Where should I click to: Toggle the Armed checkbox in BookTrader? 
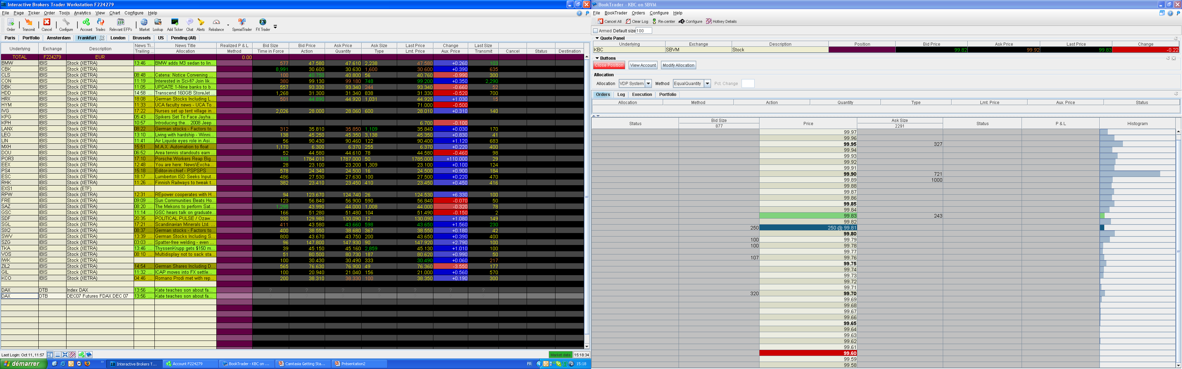[595, 31]
